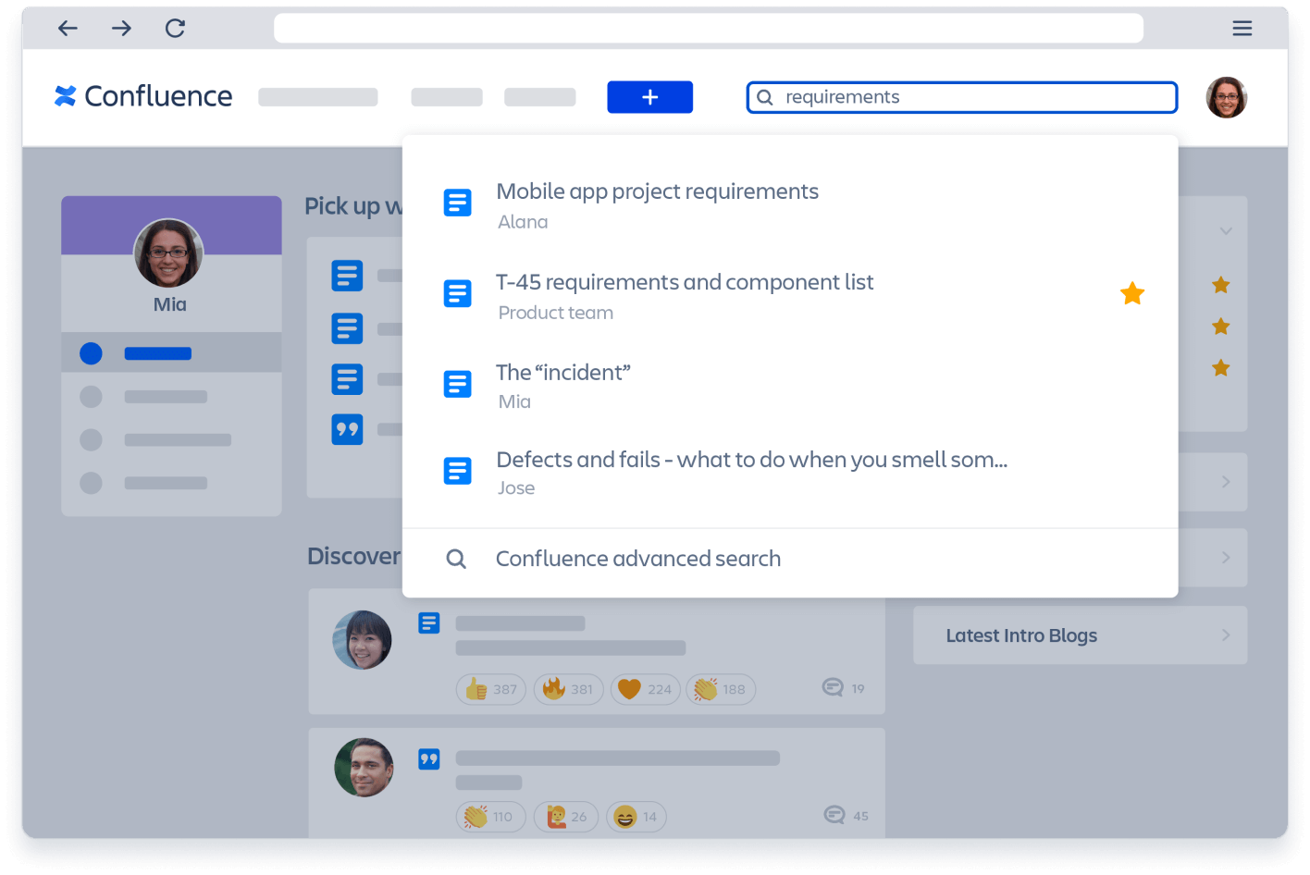1310x875 pixels.
Task: Click the quote block icon in Pick up list
Action: click(347, 428)
